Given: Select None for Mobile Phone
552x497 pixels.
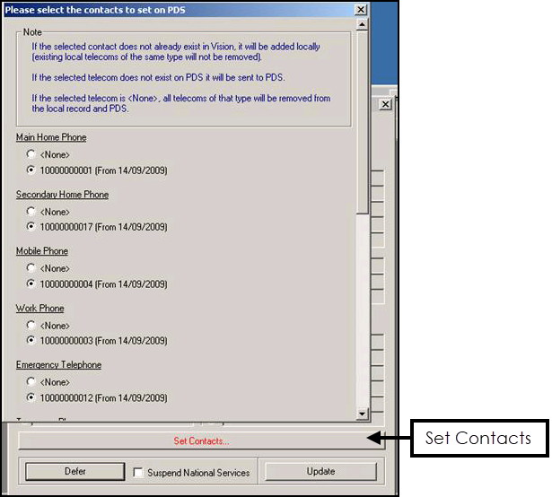Looking at the screenshot, I should [31, 268].
